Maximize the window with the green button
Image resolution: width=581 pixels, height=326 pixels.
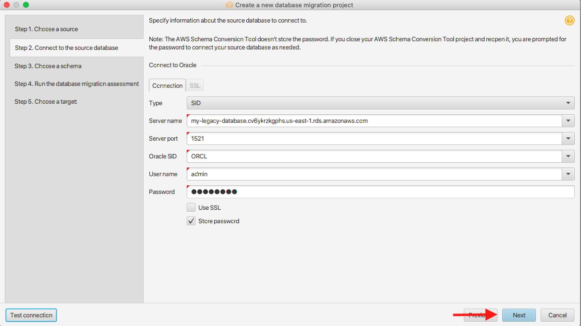(26, 5)
